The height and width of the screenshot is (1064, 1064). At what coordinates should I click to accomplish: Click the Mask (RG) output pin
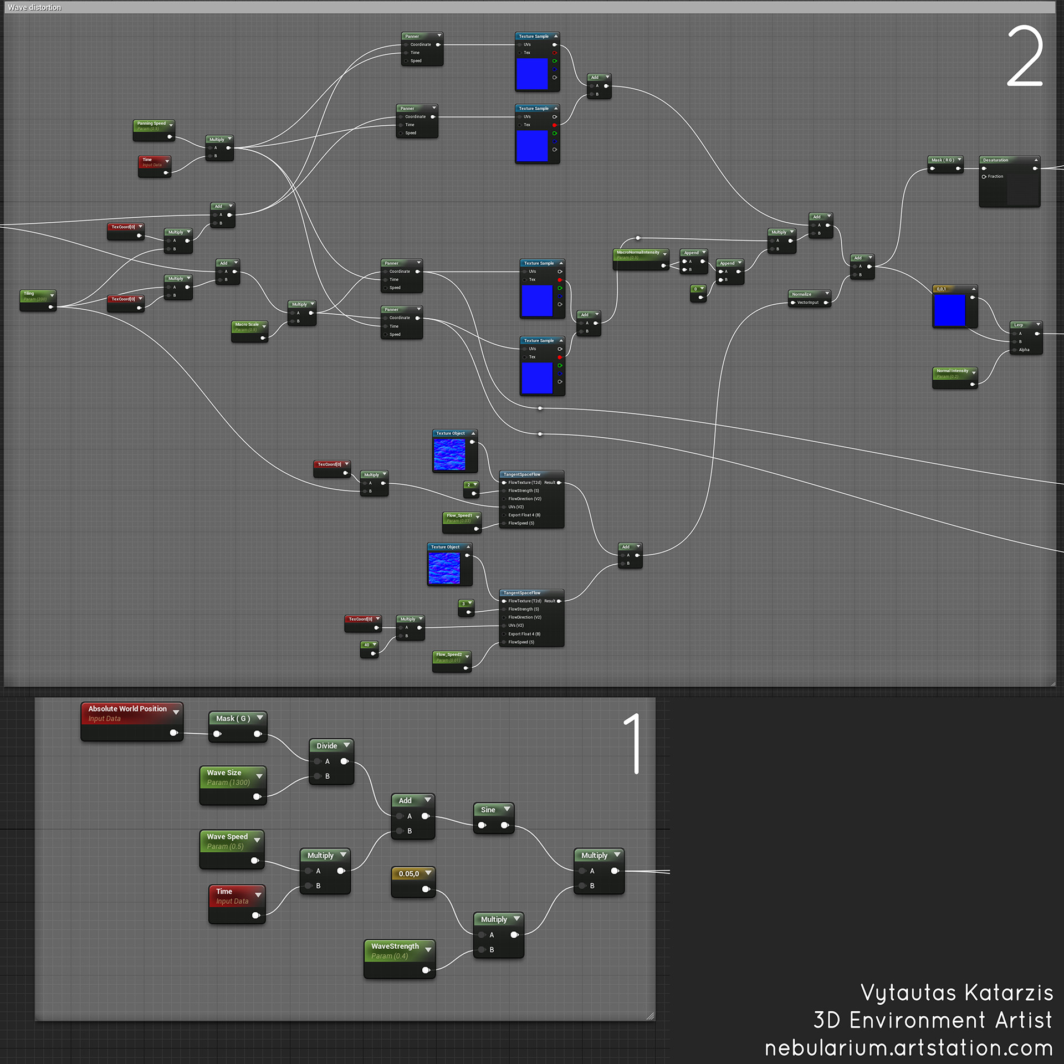958,168
